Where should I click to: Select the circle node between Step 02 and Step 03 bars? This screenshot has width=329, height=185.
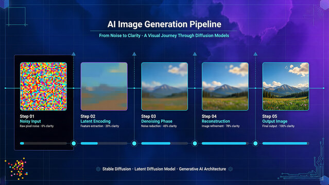(134, 143)
